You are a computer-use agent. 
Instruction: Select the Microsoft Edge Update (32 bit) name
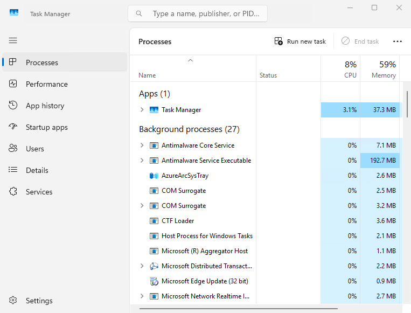tap(205, 281)
